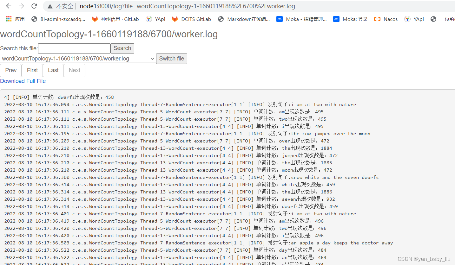
Task: Click the log line dwarfs出现次数是：459
Action: tap(171, 206)
